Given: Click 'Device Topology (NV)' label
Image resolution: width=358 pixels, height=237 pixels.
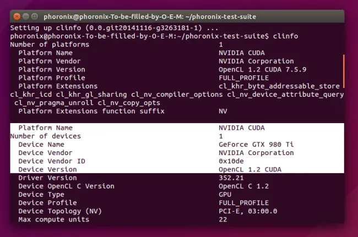Looking at the screenshot, I should [x=60, y=211].
